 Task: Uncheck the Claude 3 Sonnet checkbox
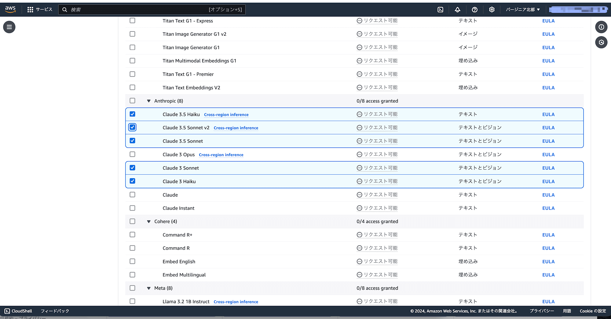click(x=132, y=168)
